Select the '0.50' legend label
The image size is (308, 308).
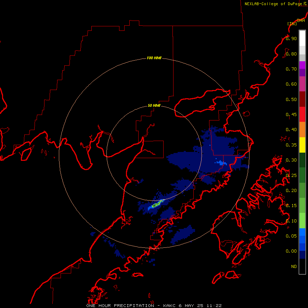(x=291, y=99)
